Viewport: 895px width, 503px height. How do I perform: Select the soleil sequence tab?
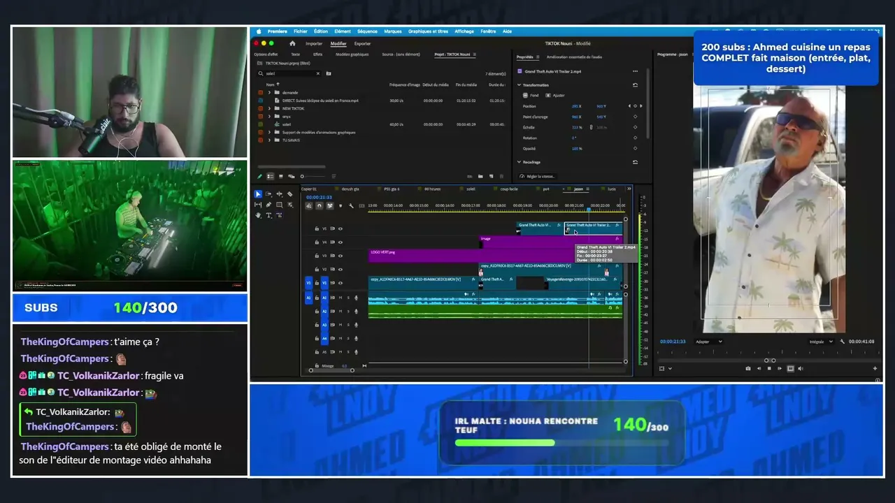pyautogui.click(x=471, y=189)
